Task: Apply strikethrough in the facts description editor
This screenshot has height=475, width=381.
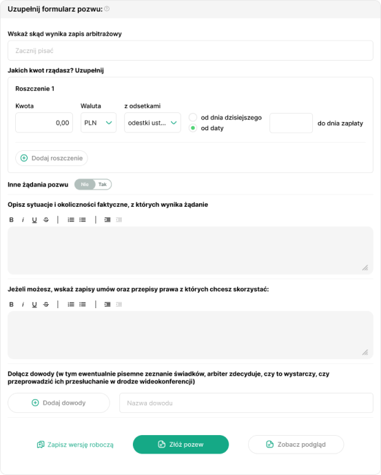Action: tap(46, 220)
